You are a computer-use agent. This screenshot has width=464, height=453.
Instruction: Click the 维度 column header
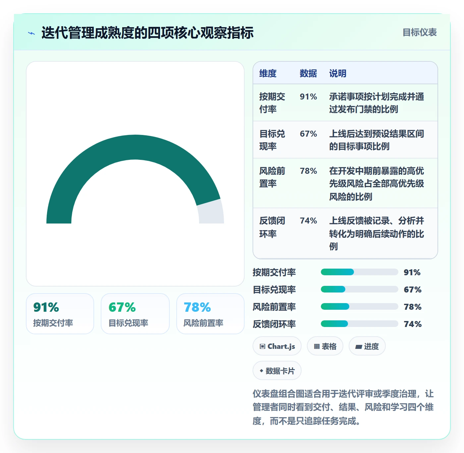click(x=268, y=73)
